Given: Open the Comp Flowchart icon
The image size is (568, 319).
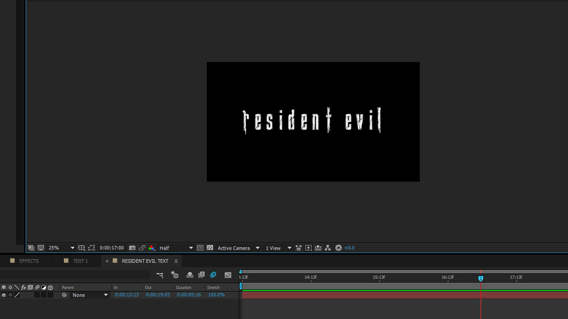Looking at the screenshot, I should tap(328, 248).
